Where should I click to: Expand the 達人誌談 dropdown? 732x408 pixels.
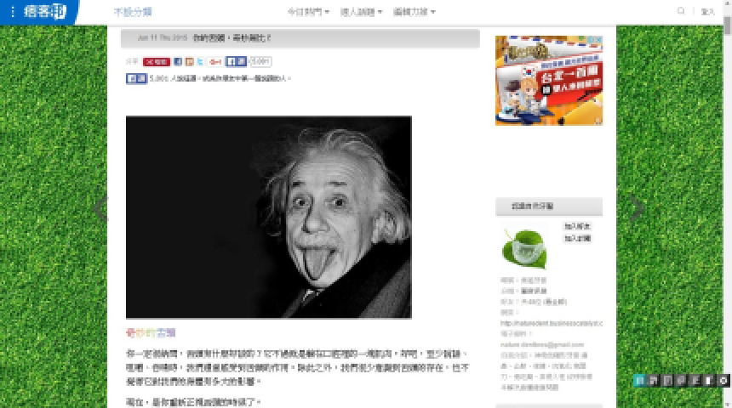point(363,12)
